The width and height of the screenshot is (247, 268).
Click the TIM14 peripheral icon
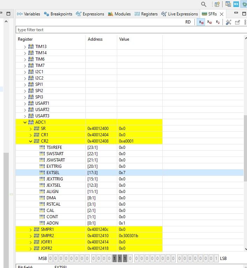coord(31,53)
